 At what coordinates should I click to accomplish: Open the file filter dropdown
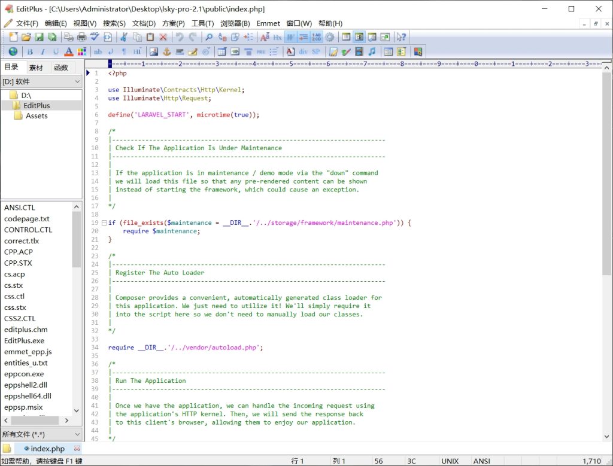pyautogui.click(x=41, y=434)
